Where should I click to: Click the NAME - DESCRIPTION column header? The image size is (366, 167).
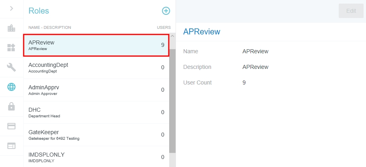50,28
